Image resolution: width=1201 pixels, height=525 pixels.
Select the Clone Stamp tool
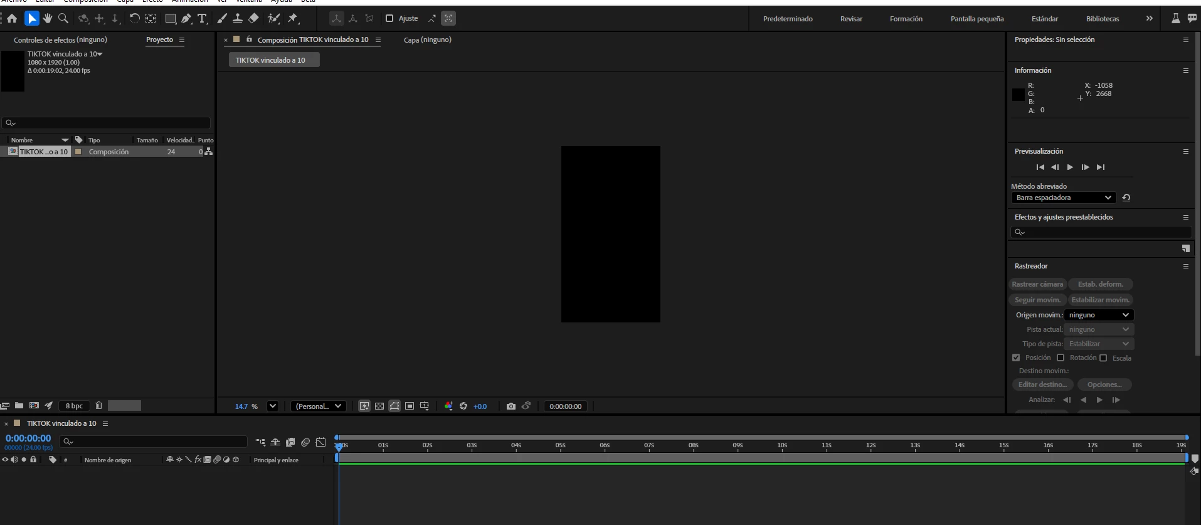pyautogui.click(x=238, y=19)
